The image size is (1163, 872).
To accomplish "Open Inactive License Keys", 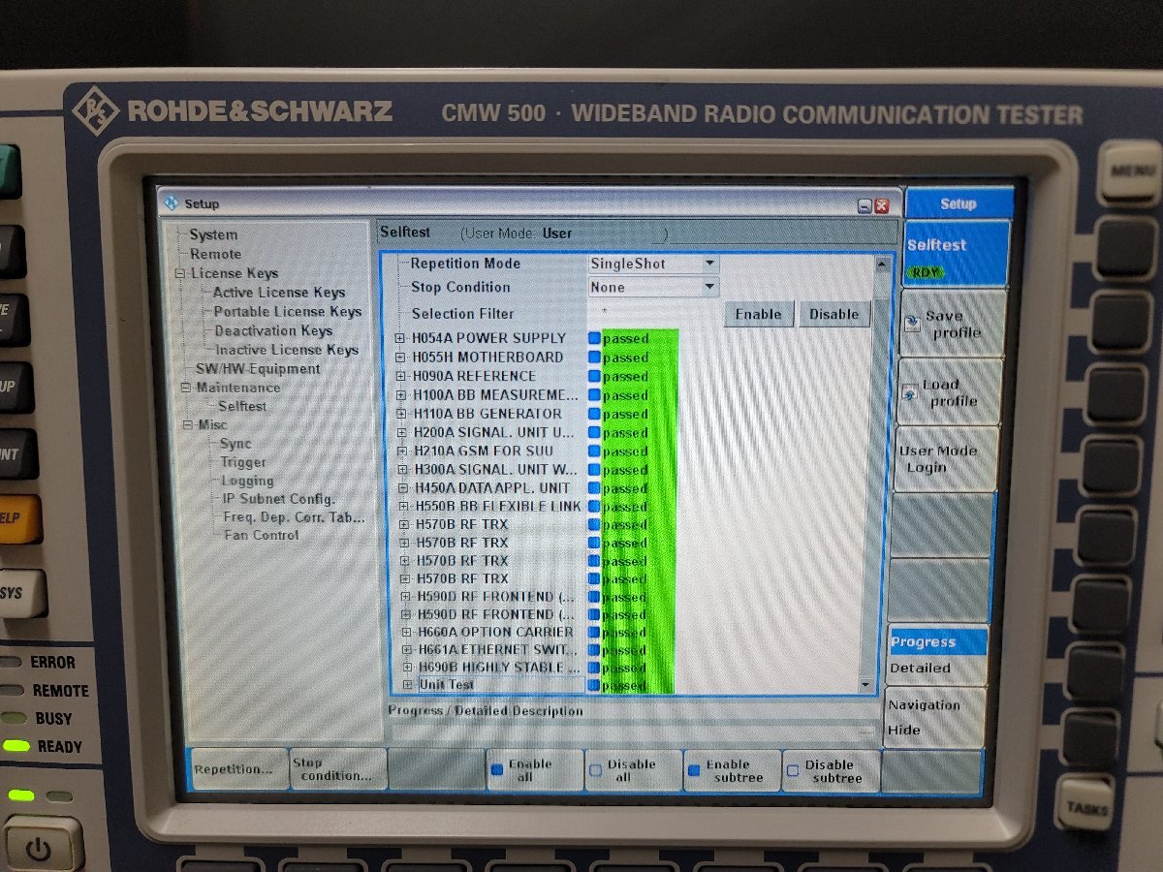I will 287,350.
